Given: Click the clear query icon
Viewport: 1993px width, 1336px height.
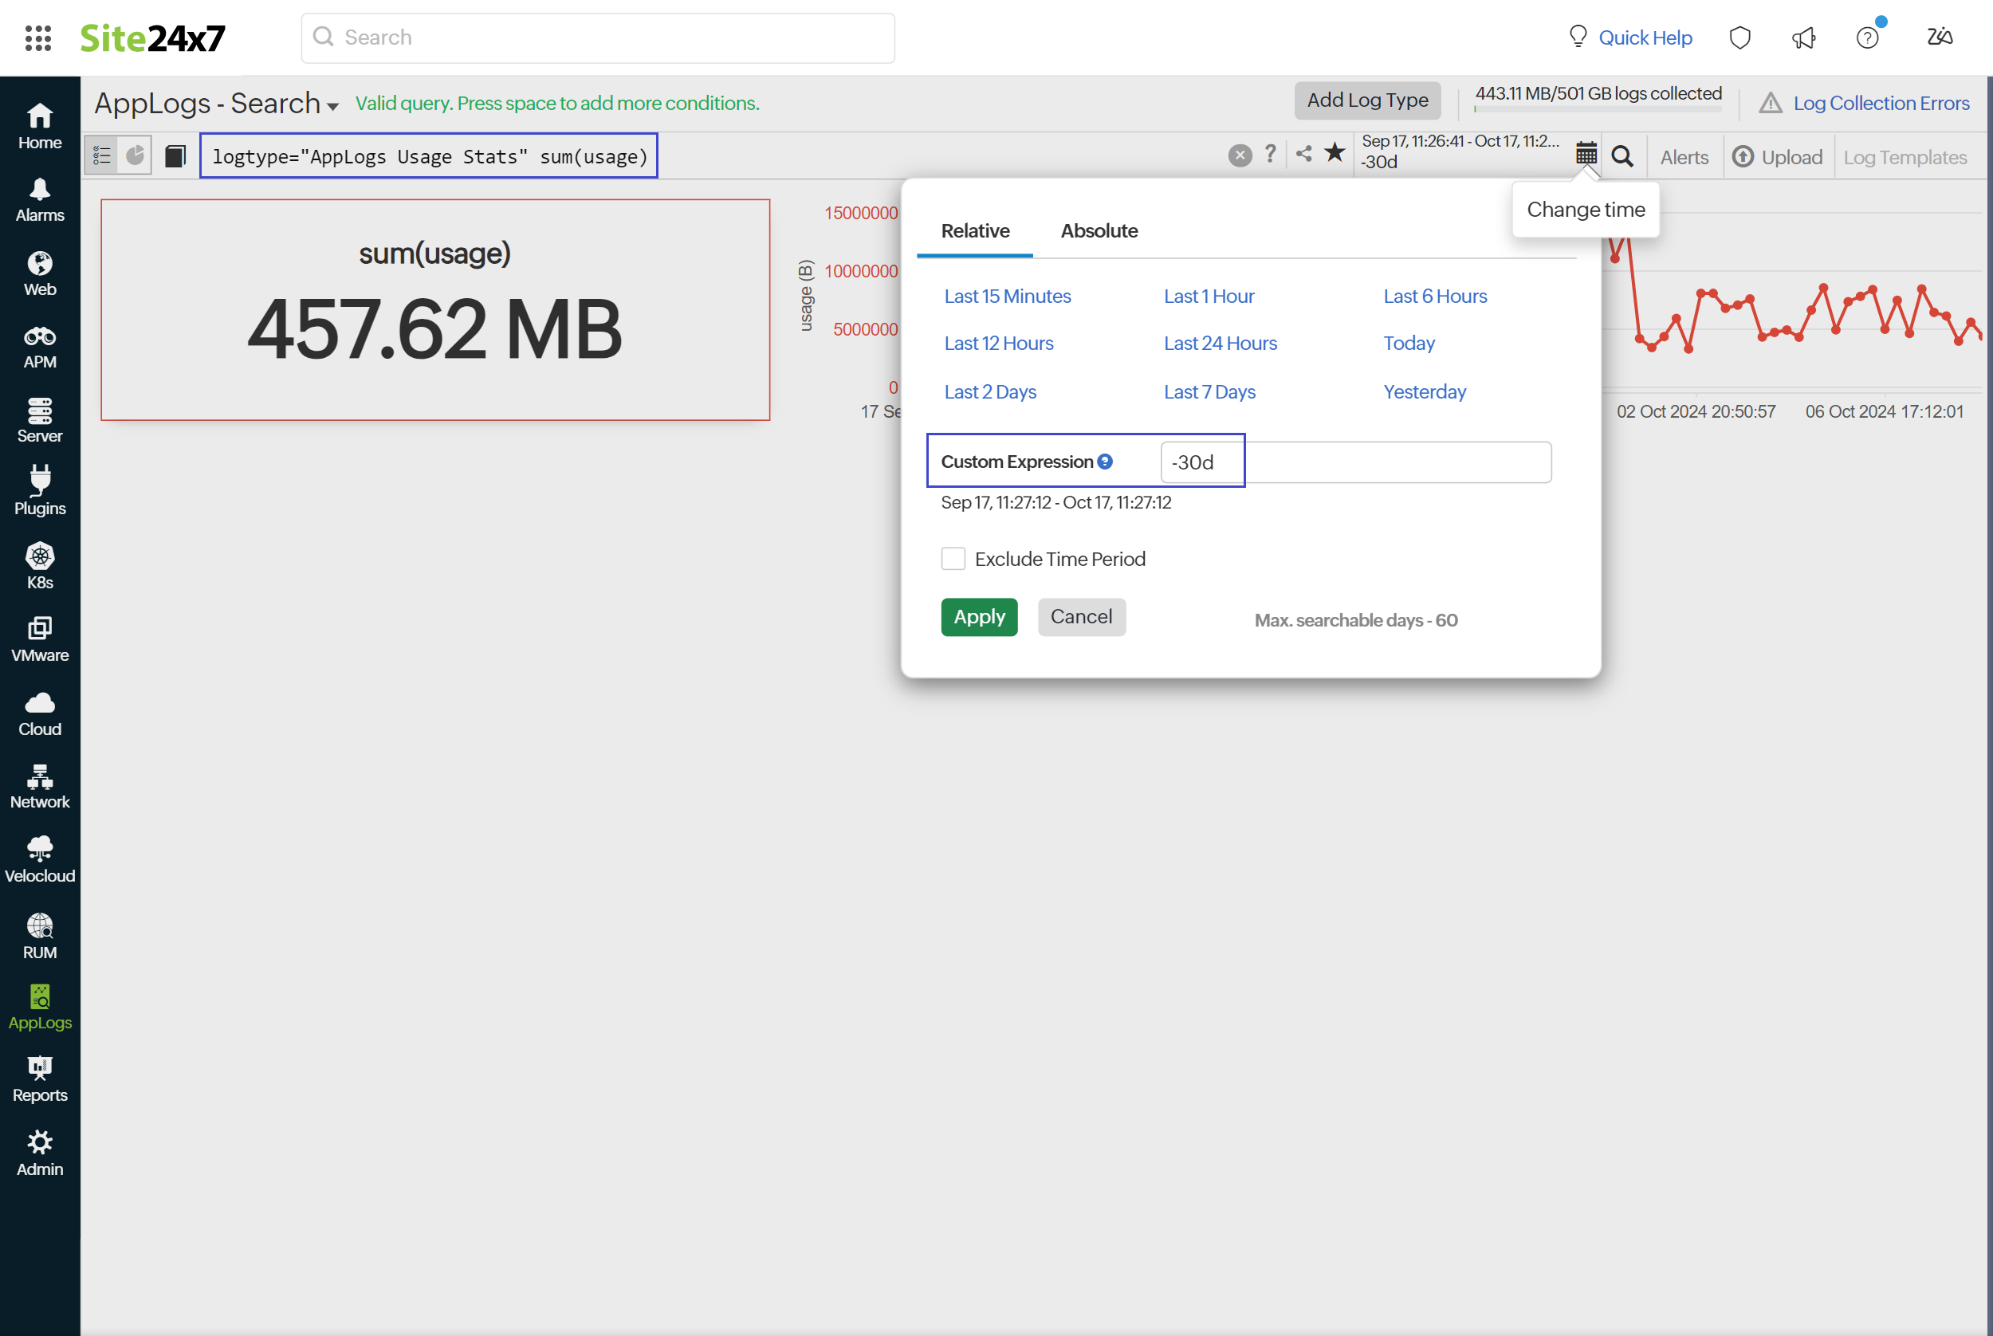Looking at the screenshot, I should click(1239, 154).
